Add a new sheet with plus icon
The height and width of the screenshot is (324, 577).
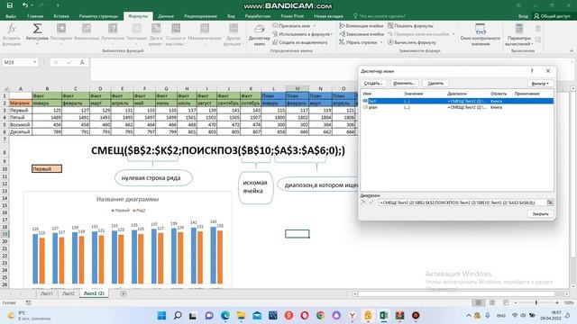click(124, 293)
